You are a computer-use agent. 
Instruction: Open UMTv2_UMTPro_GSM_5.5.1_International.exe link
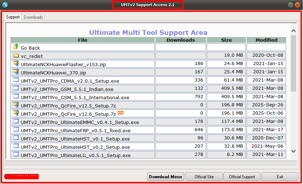(x=75, y=97)
